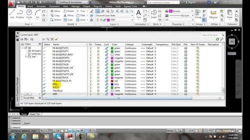Toggle Lock for Title Block layer
The height and width of the screenshot is (140, 250).
107,91
